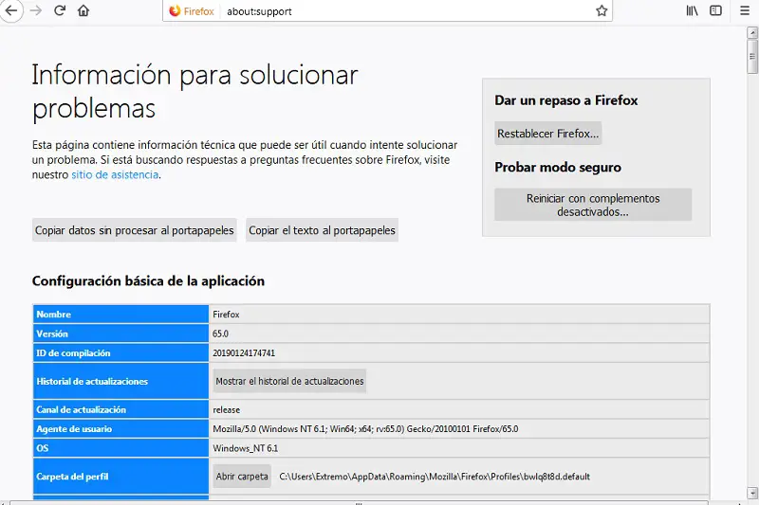Click the vertical scrollbar thumb

(752, 57)
